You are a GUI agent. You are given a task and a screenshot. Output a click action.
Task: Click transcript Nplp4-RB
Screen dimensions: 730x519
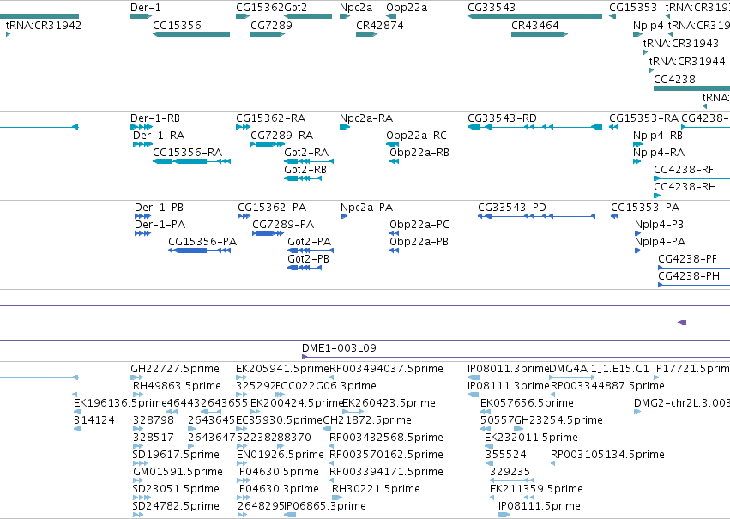[x=638, y=144]
